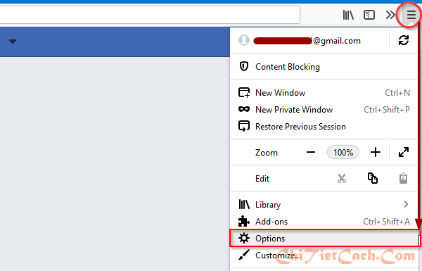Click the Paste clipboard icon
The width and height of the screenshot is (422, 271).
point(403,178)
